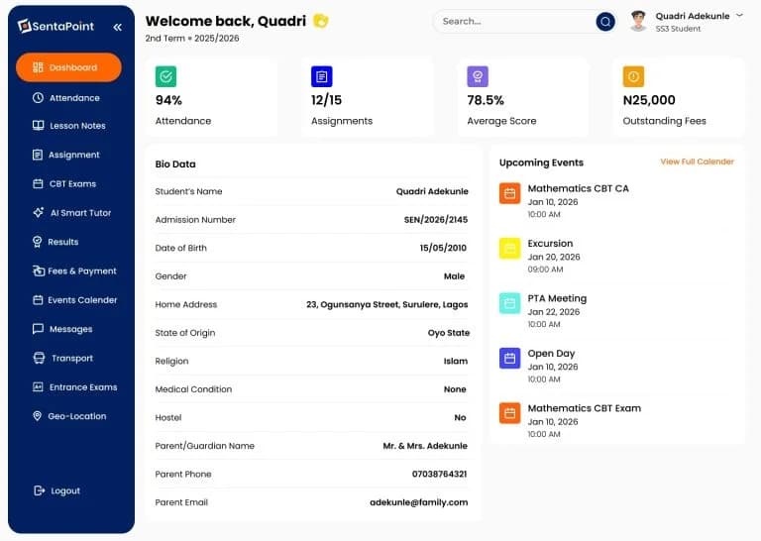Click the Quadri Adekunle avatar picture
The width and height of the screenshot is (761, 541).
[638, 22]
